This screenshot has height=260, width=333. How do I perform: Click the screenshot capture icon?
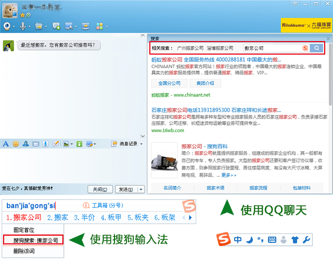pyautogui.click(x=89, y=144)
